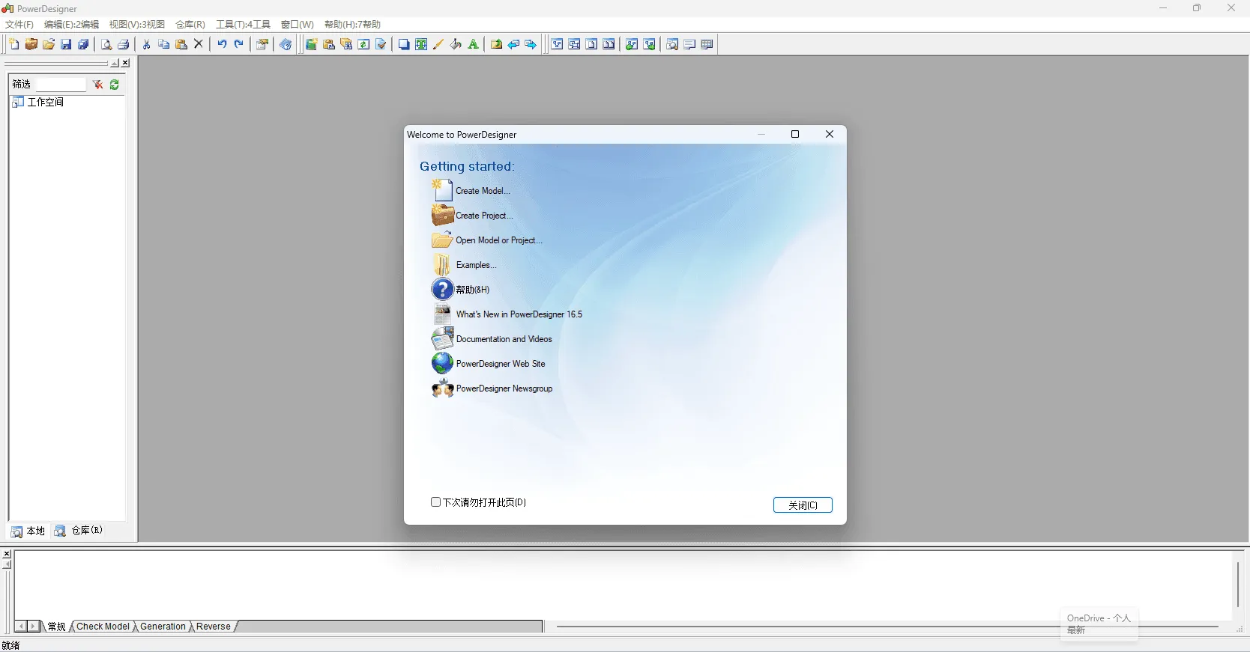This screenshot has width=1250, height=652.
Task: Open the 视图(V) menu
Action: point(136,25)
